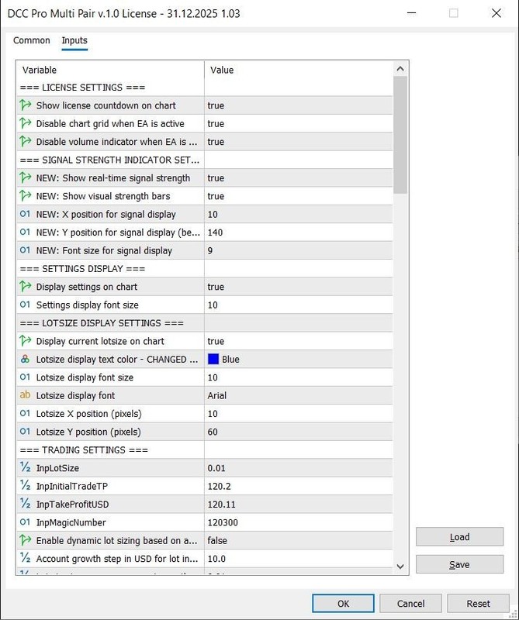Save inputs with the Save button

pos(459,564)
